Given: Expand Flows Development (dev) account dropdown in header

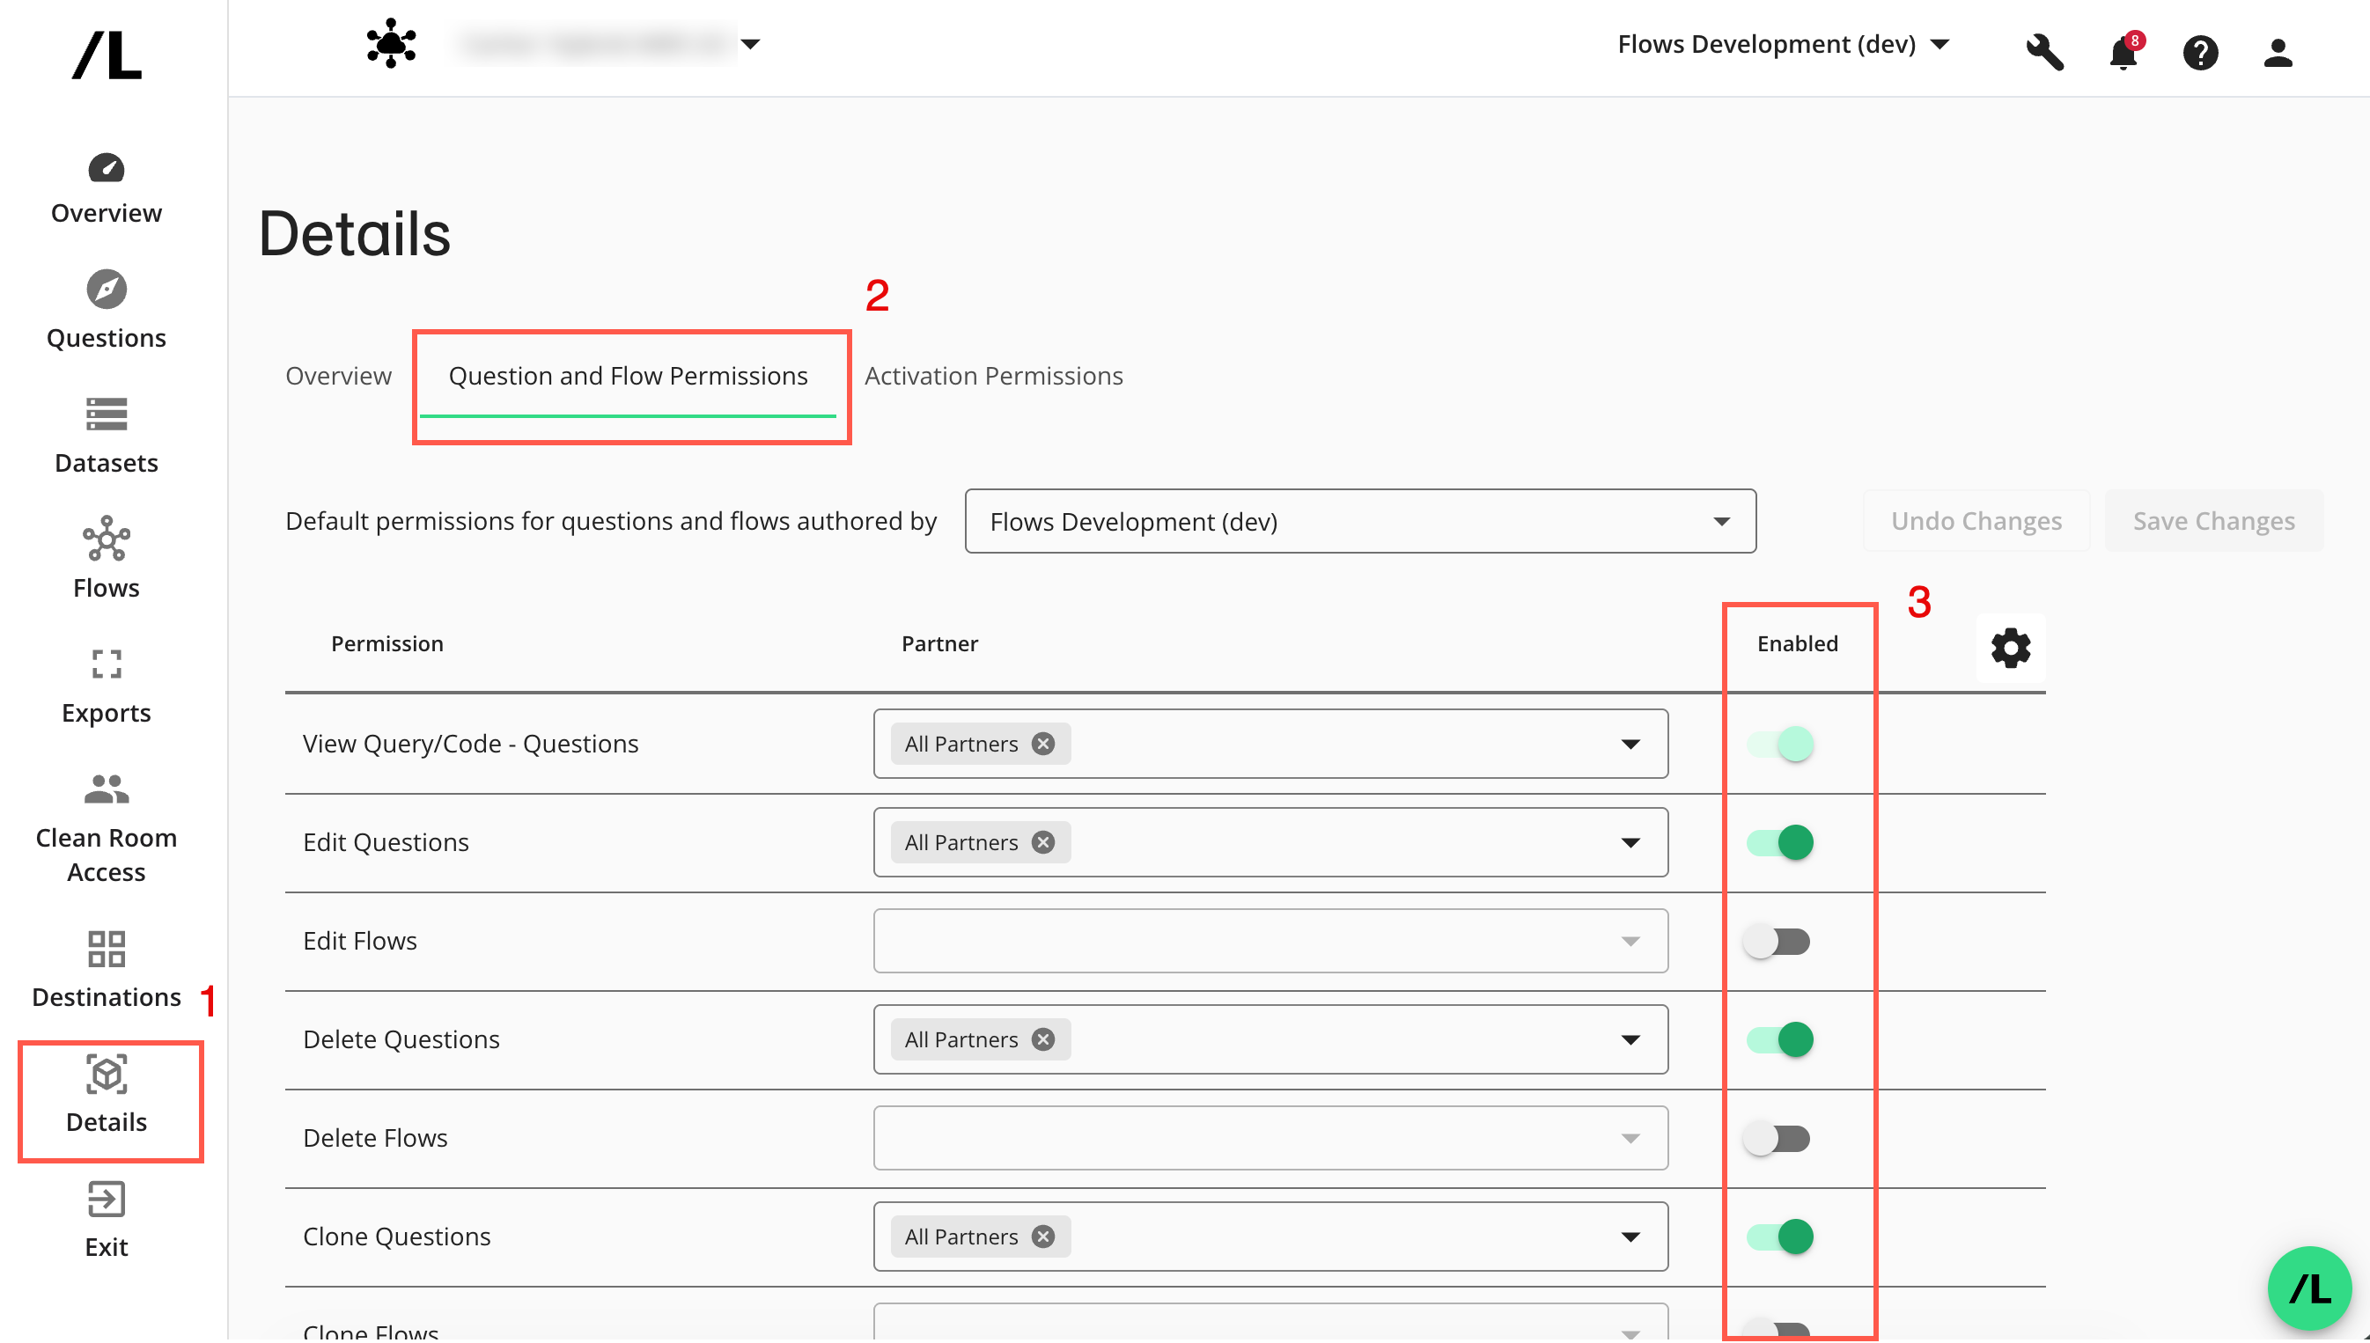Looking at the screenshot, I should (1783, 44).
